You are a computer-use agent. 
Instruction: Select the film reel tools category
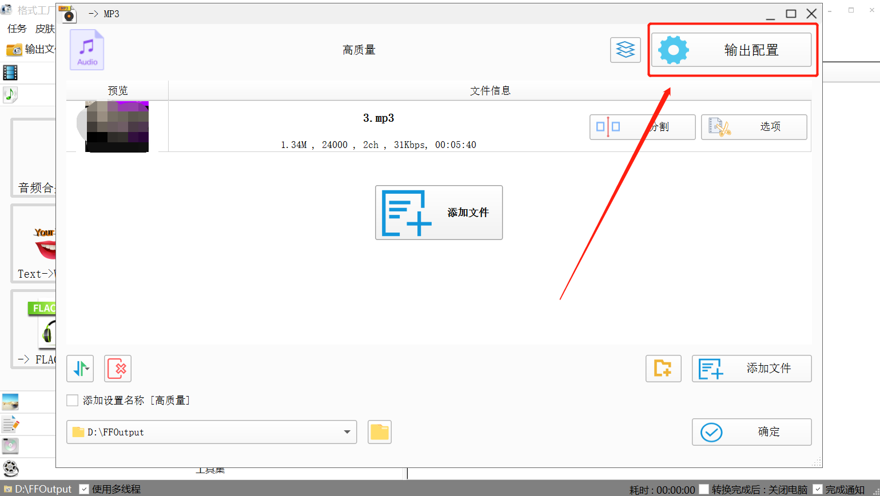(10, 469)
